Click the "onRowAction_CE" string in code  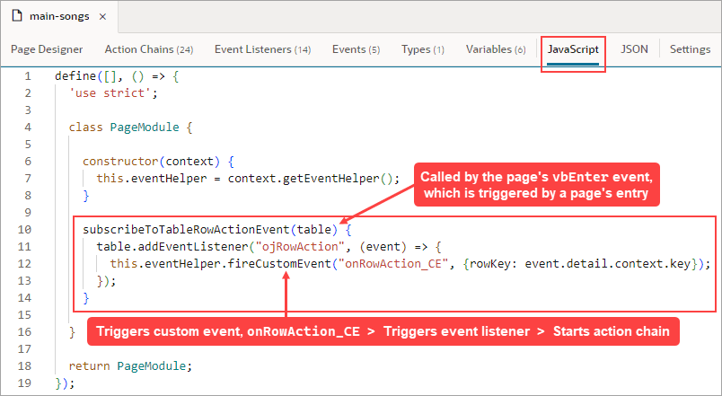pyautogui.click(x=393, y=263)
